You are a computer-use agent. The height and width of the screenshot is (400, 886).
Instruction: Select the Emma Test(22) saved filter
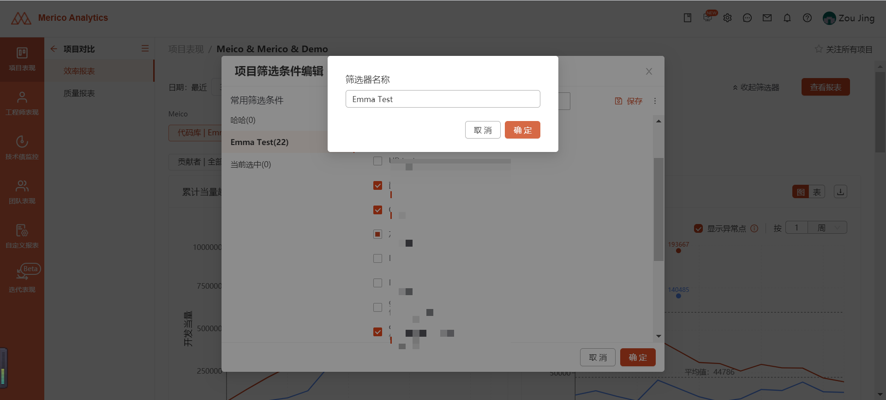(275, 142)
